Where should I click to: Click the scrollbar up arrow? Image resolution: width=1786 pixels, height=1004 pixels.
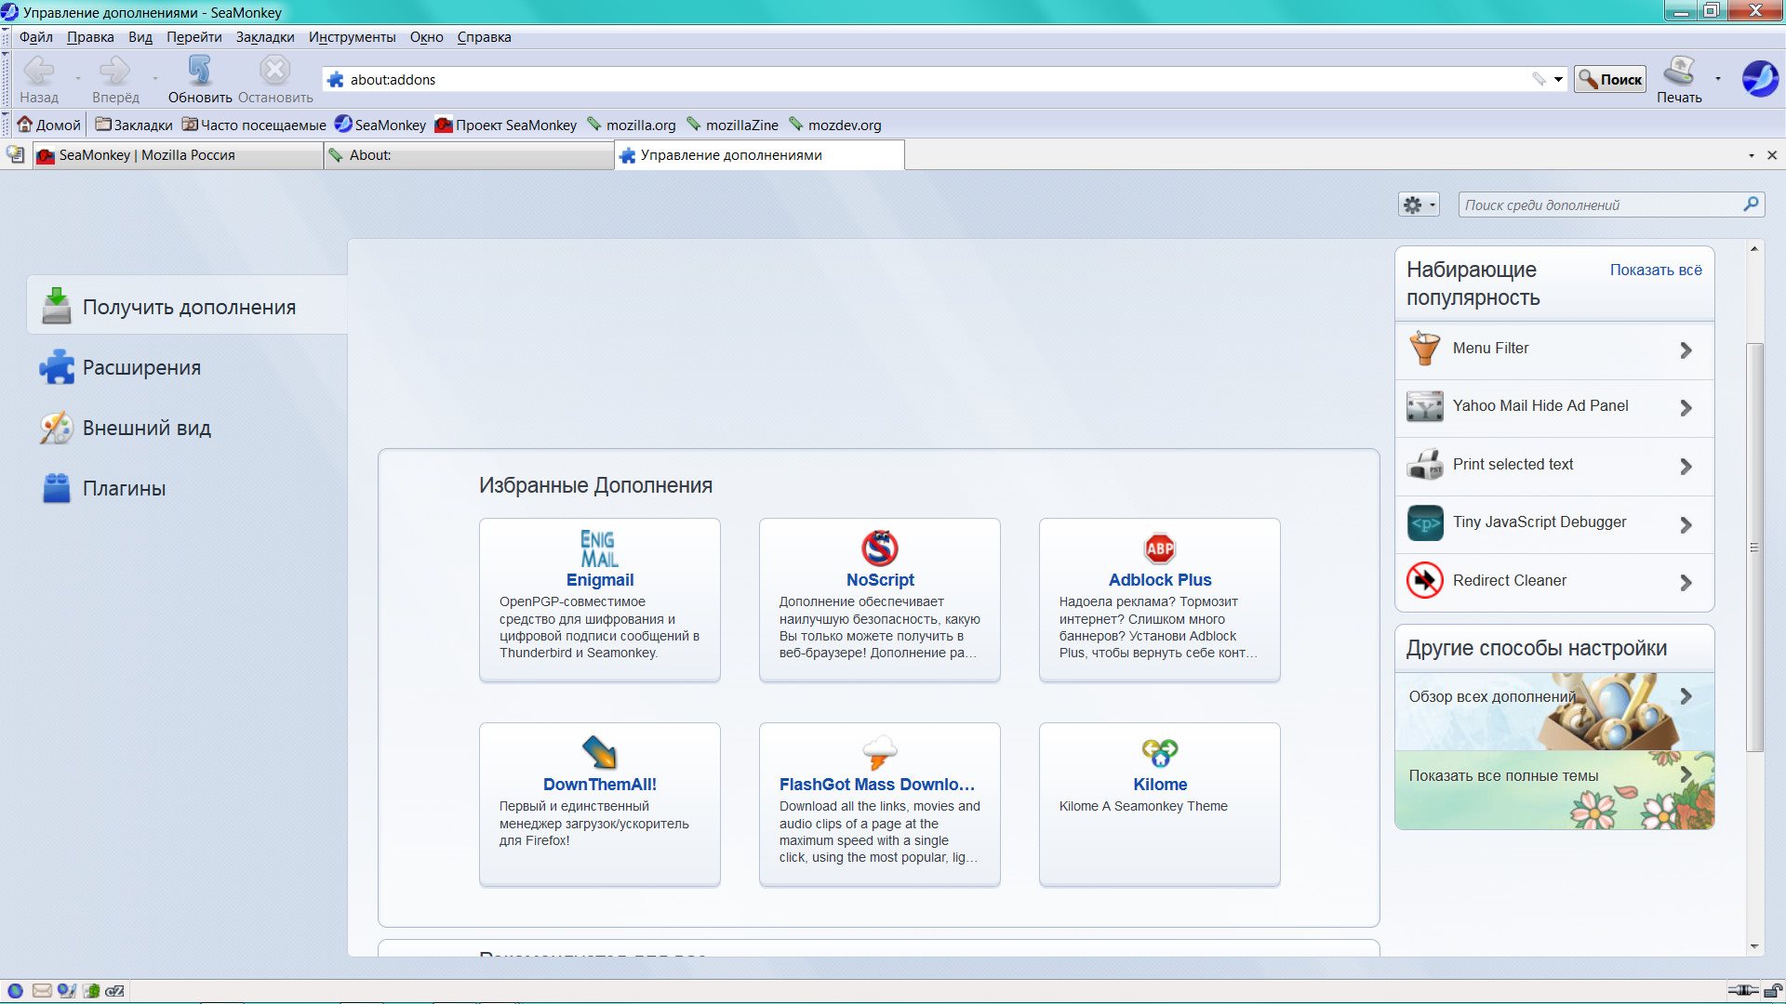point(1754,249)
